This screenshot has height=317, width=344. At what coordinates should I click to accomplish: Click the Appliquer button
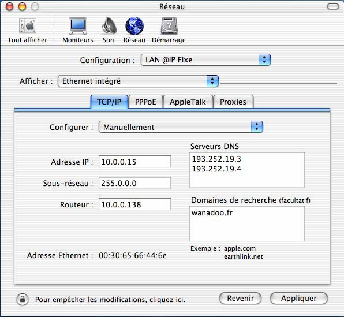click(299, 299)
